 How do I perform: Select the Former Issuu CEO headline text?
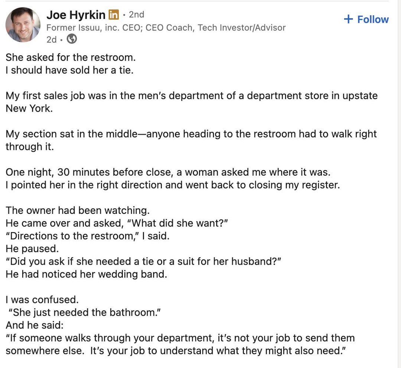(166, 27)
